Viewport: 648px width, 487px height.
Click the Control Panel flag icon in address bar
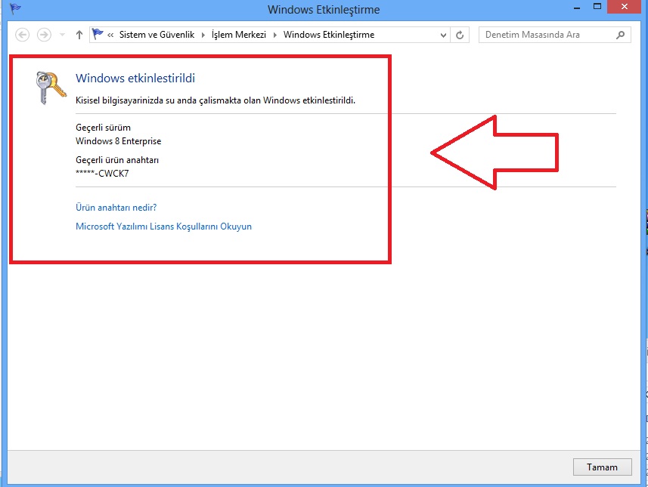click(98, 34)
